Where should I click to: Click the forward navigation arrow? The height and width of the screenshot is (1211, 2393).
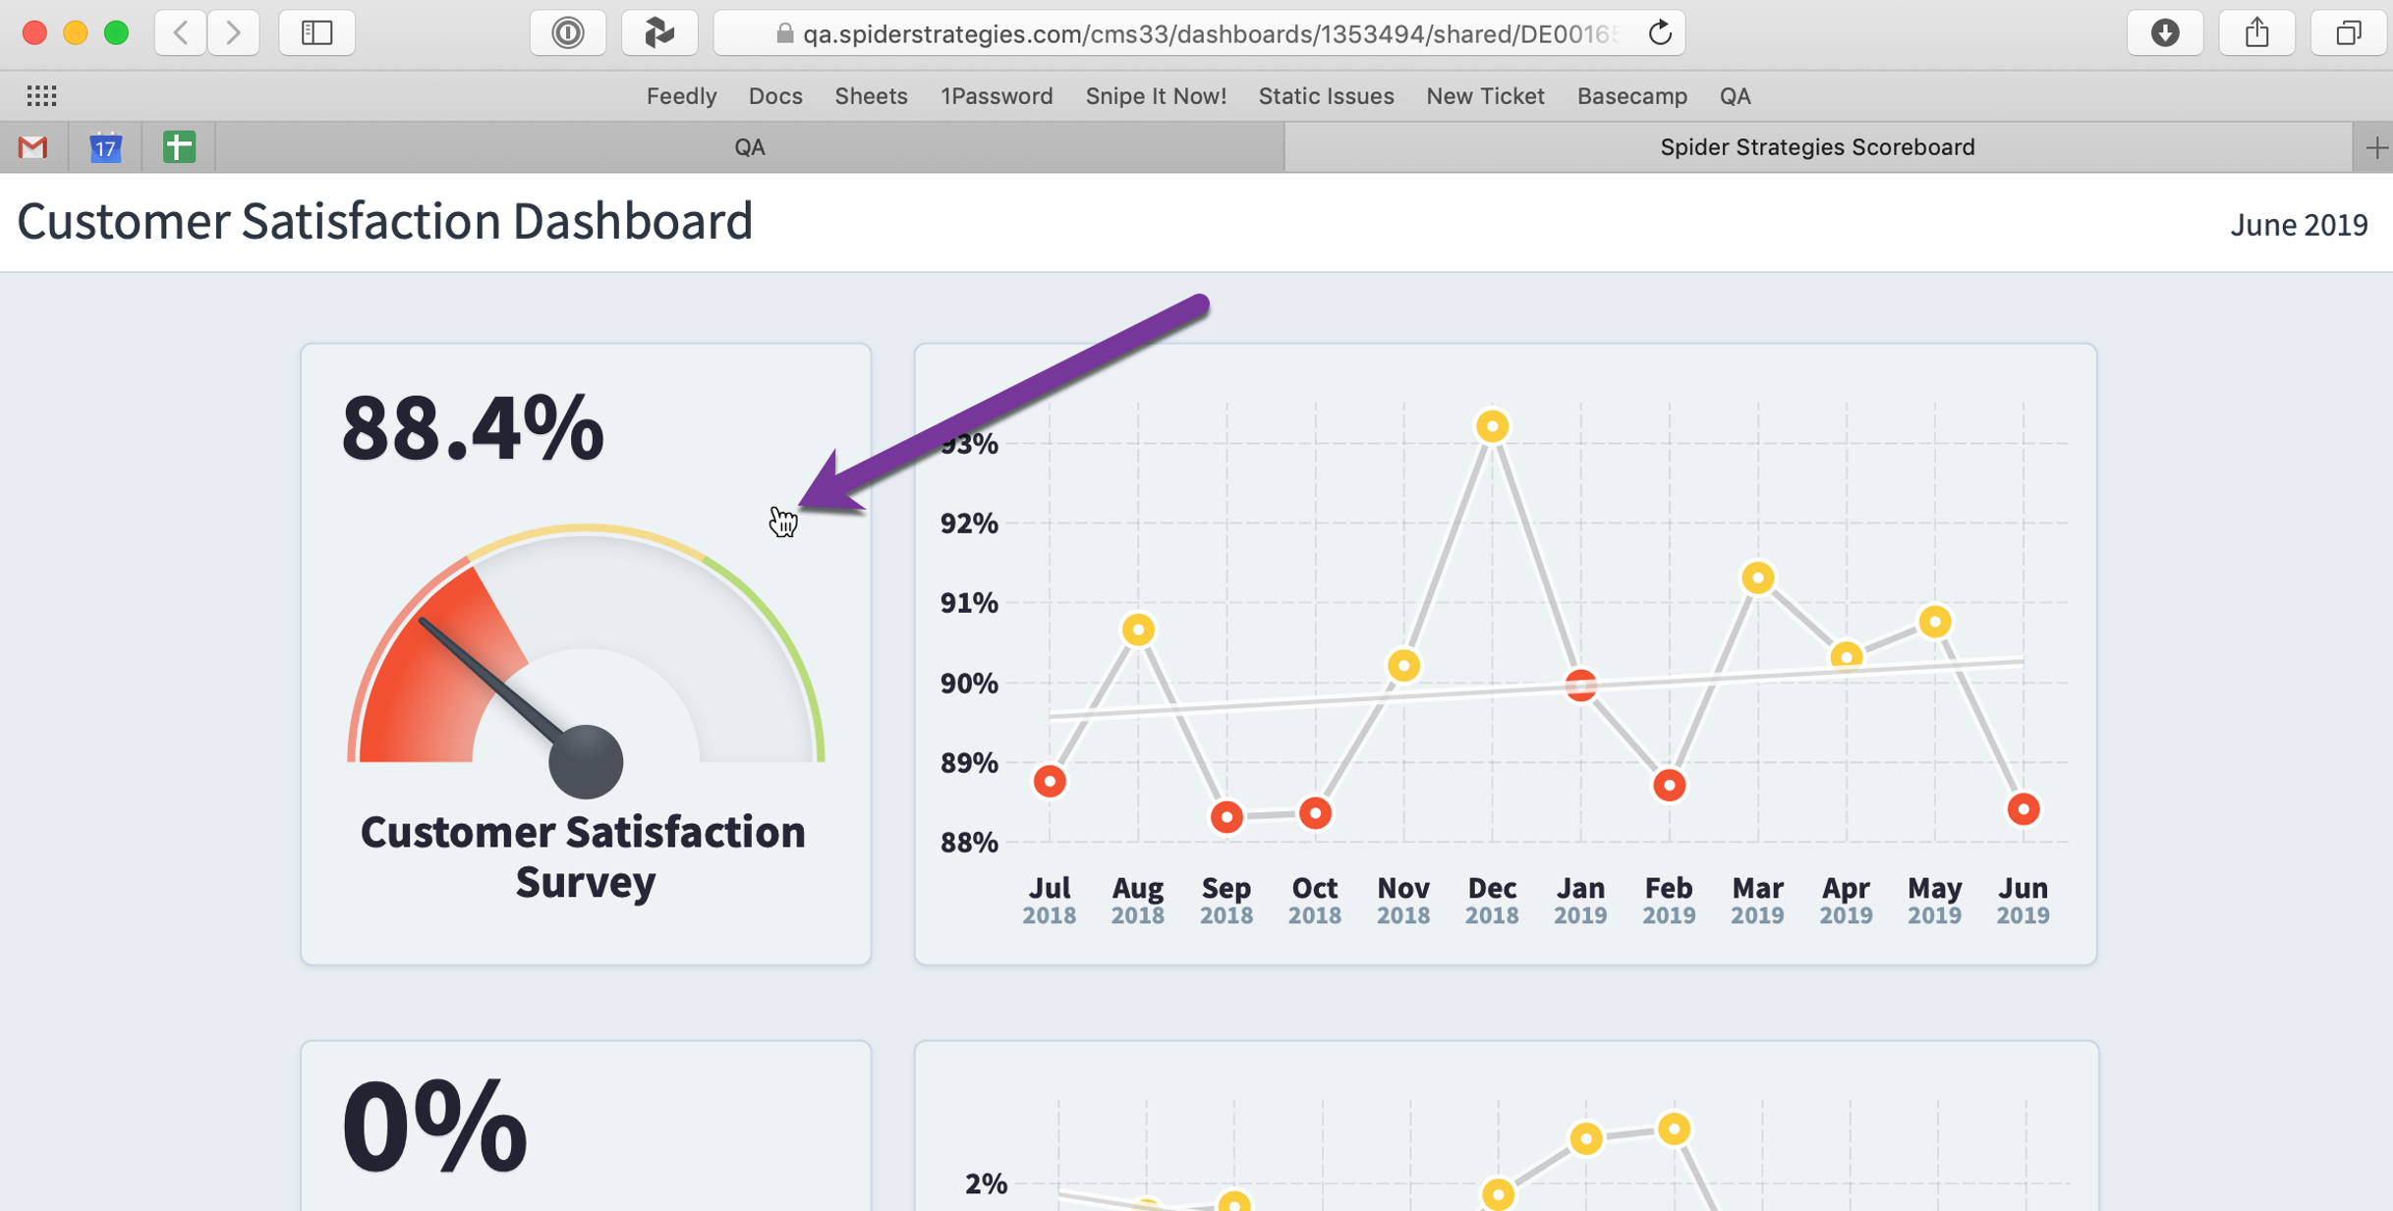coord(234,33)
